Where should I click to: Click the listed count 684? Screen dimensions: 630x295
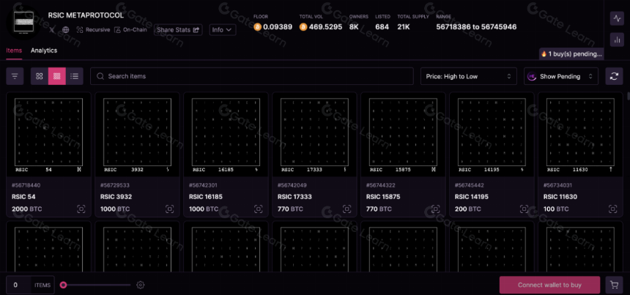tap(382, 27)
